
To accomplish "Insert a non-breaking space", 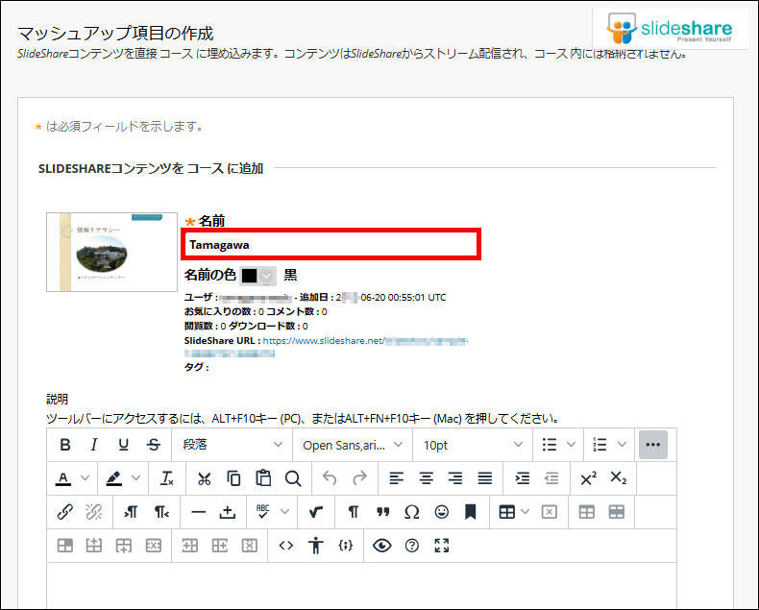I will [x=228, y=512].
